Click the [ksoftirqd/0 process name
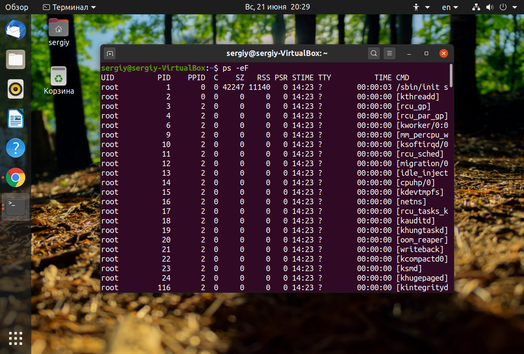The height and width of the screenshot is (354, 524). (x=422, y=144)
